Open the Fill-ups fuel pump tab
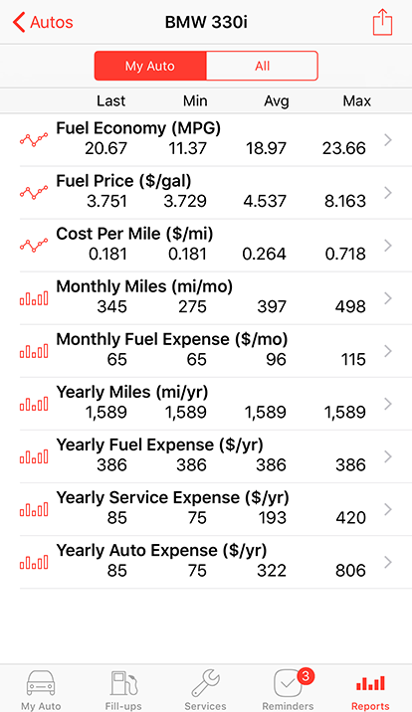The height and width of the screenshot is (712, 412). click(123, 689)
